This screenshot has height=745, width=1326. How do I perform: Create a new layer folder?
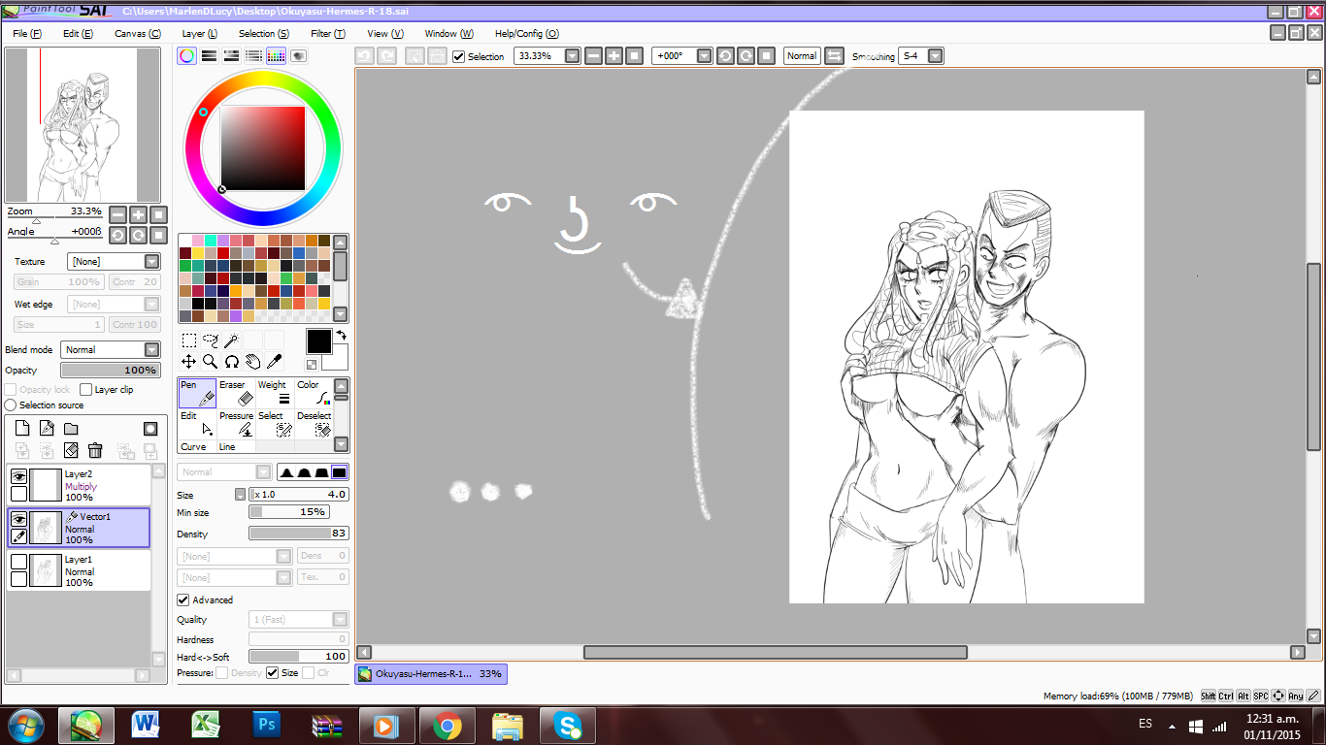[x=71, y=429]
